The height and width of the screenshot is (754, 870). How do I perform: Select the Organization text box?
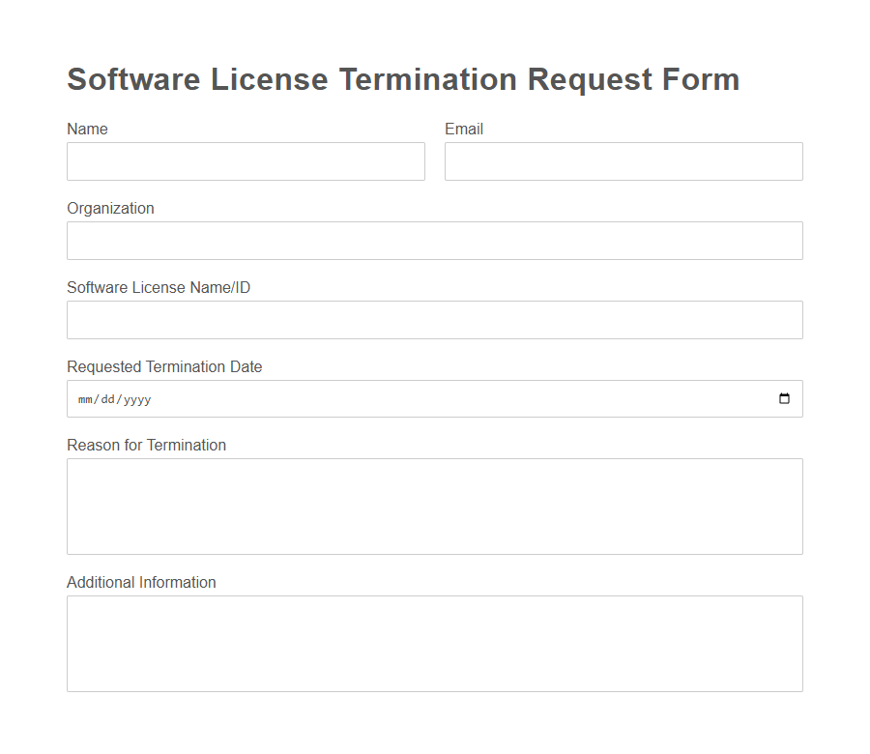(x=434, y=240)
